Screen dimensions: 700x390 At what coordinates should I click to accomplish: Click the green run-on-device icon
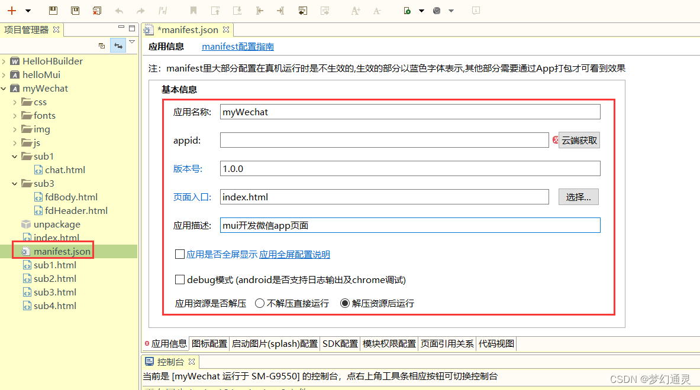pos(408,10)
